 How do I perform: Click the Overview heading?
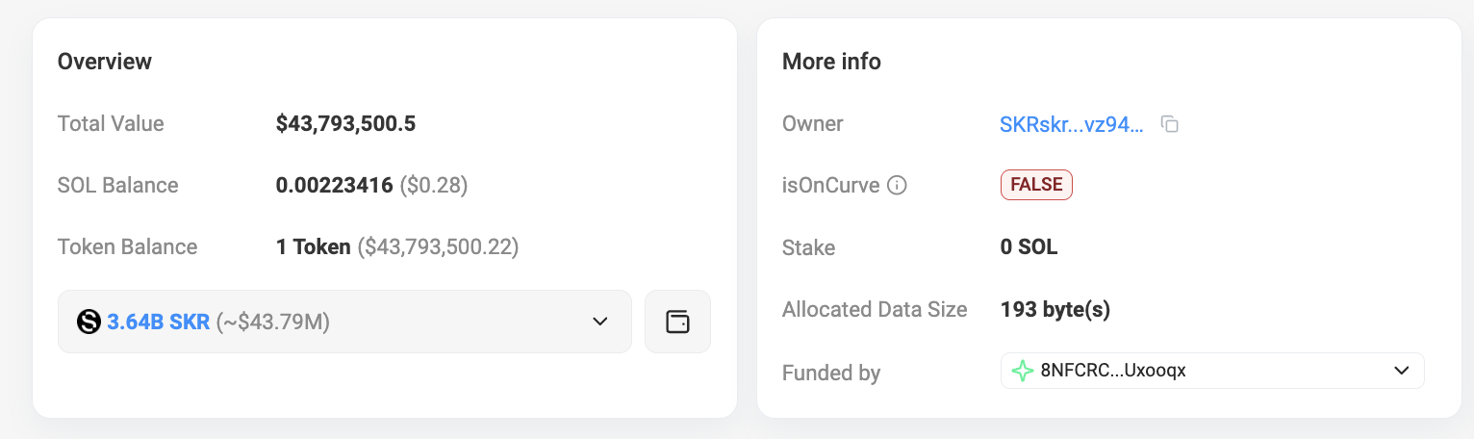105,62
